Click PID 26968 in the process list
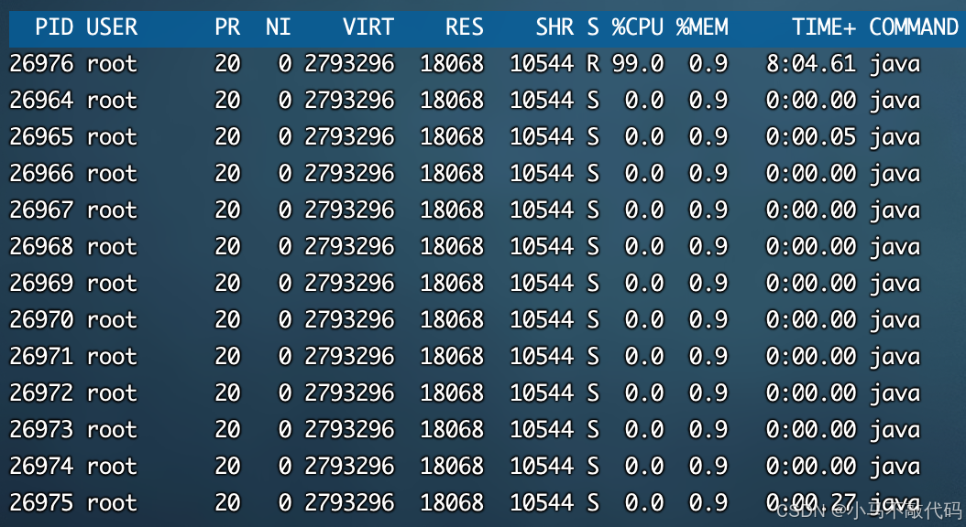The width and height of the screenshot is (966, 527). coord(41,247)
